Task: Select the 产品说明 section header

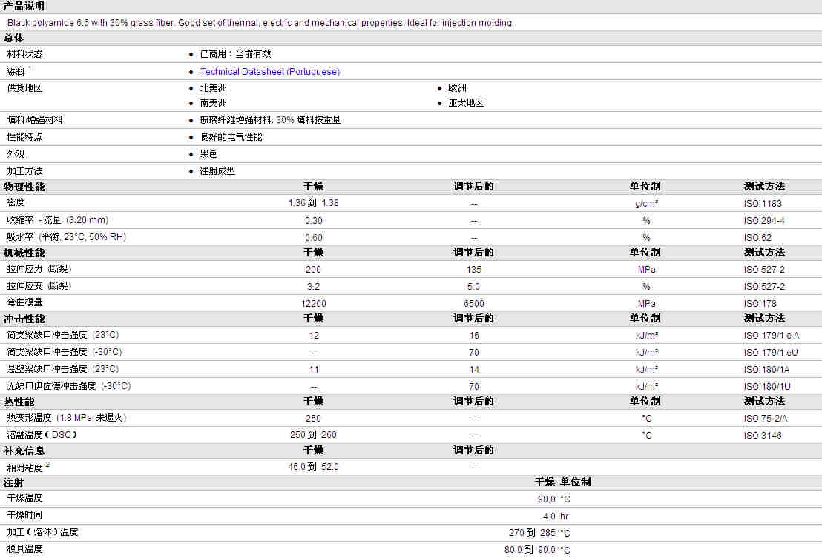Action: [24, 6]
